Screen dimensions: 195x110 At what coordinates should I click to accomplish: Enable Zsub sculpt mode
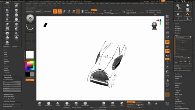pyautogui.click(x=111, y=10)
